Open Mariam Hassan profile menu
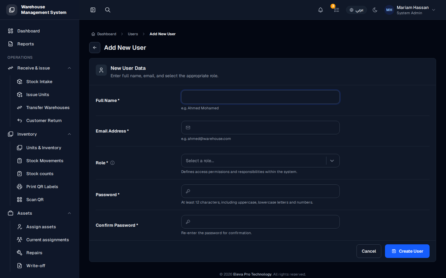This screenshot has width=446, height=278. (410, 10)
